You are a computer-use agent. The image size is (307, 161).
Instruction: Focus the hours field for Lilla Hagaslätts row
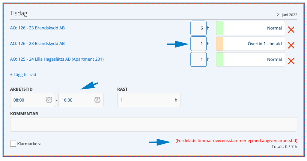[198, 59]
